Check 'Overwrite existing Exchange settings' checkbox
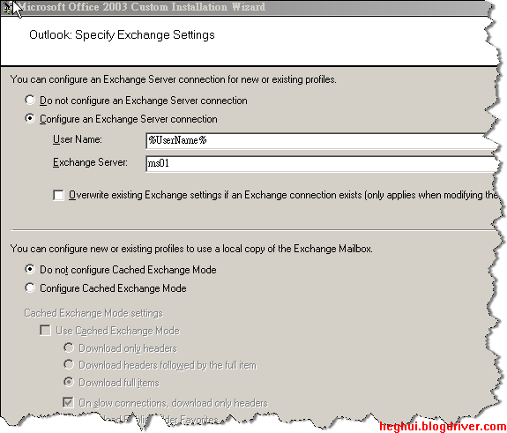The height and width of the screenshot is (433, 507). [58, 195]
